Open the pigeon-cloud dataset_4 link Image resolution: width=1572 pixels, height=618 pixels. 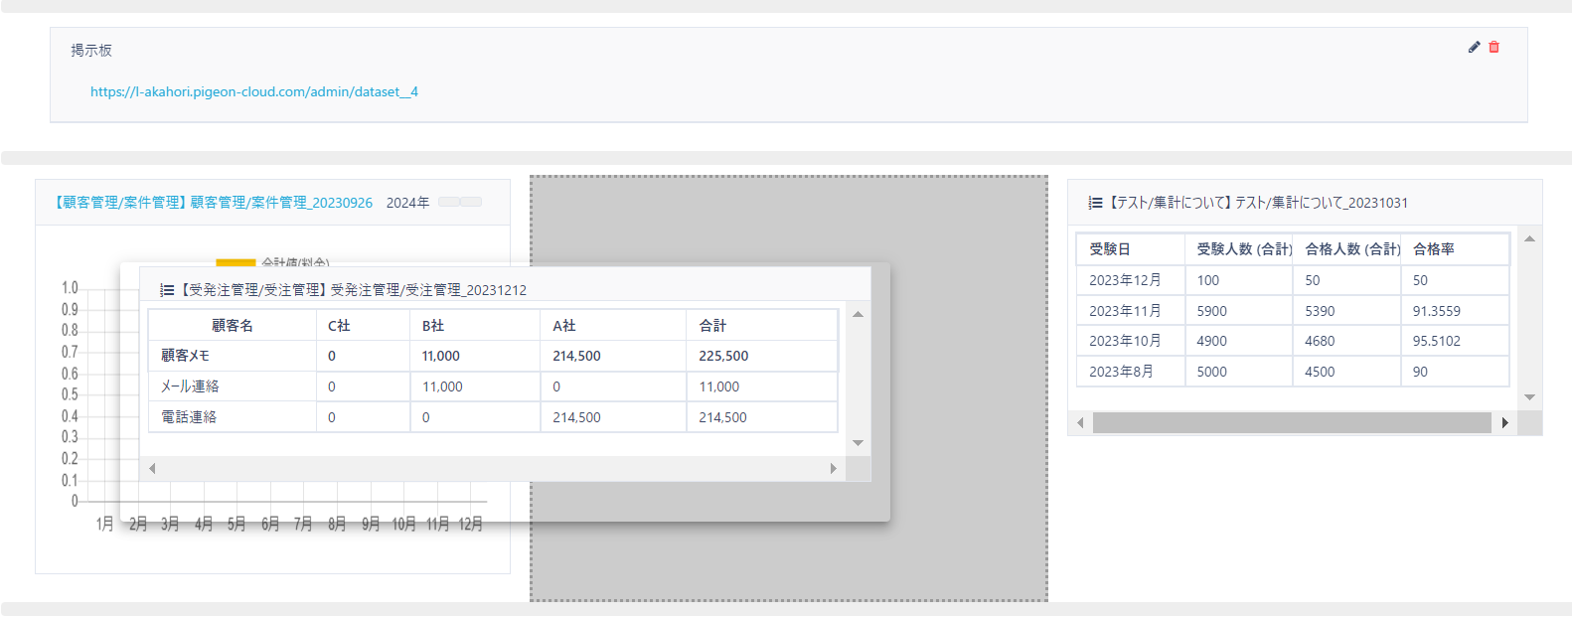click(253, 91)
